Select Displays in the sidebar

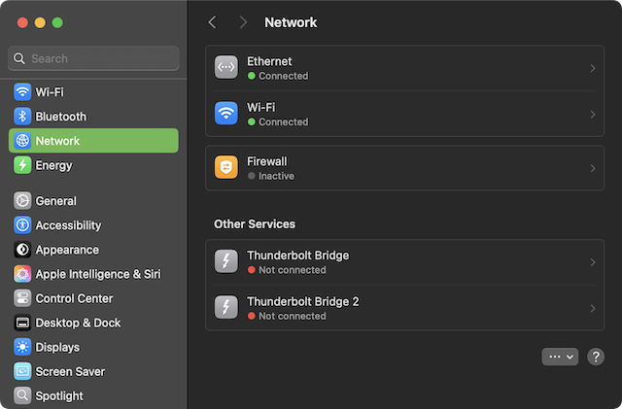click(57, 347)
